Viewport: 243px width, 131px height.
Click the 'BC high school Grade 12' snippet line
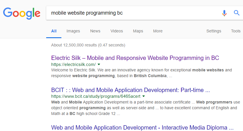tap(85, 114)
